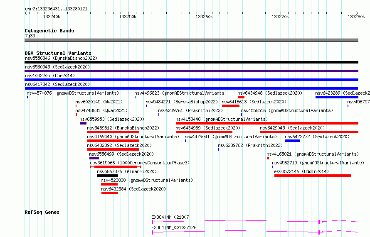The image size is (370, 237).
Task: Select nsv4558516 gnomAD variant label
Action: click(287, 110)
